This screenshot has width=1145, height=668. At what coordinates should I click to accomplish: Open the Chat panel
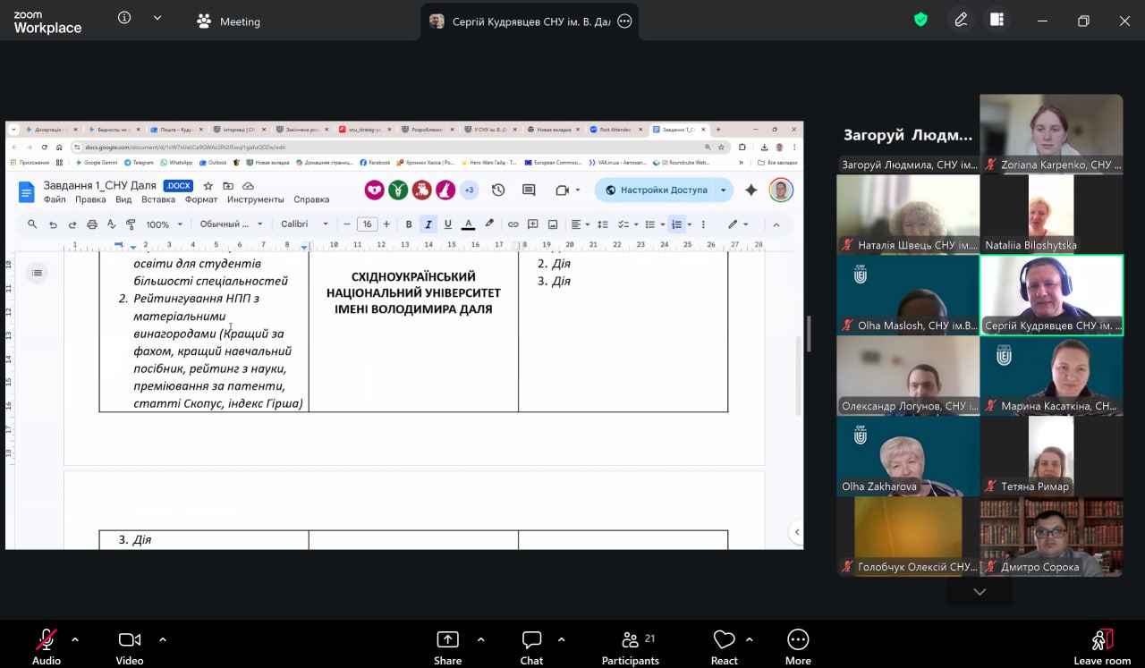[531, 640]
